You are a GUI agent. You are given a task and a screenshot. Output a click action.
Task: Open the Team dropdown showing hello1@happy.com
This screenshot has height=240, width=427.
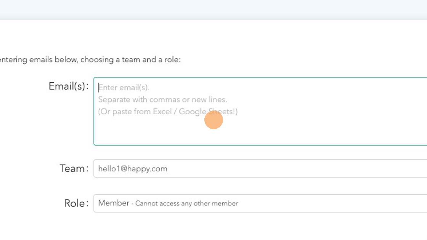[260, 168]
